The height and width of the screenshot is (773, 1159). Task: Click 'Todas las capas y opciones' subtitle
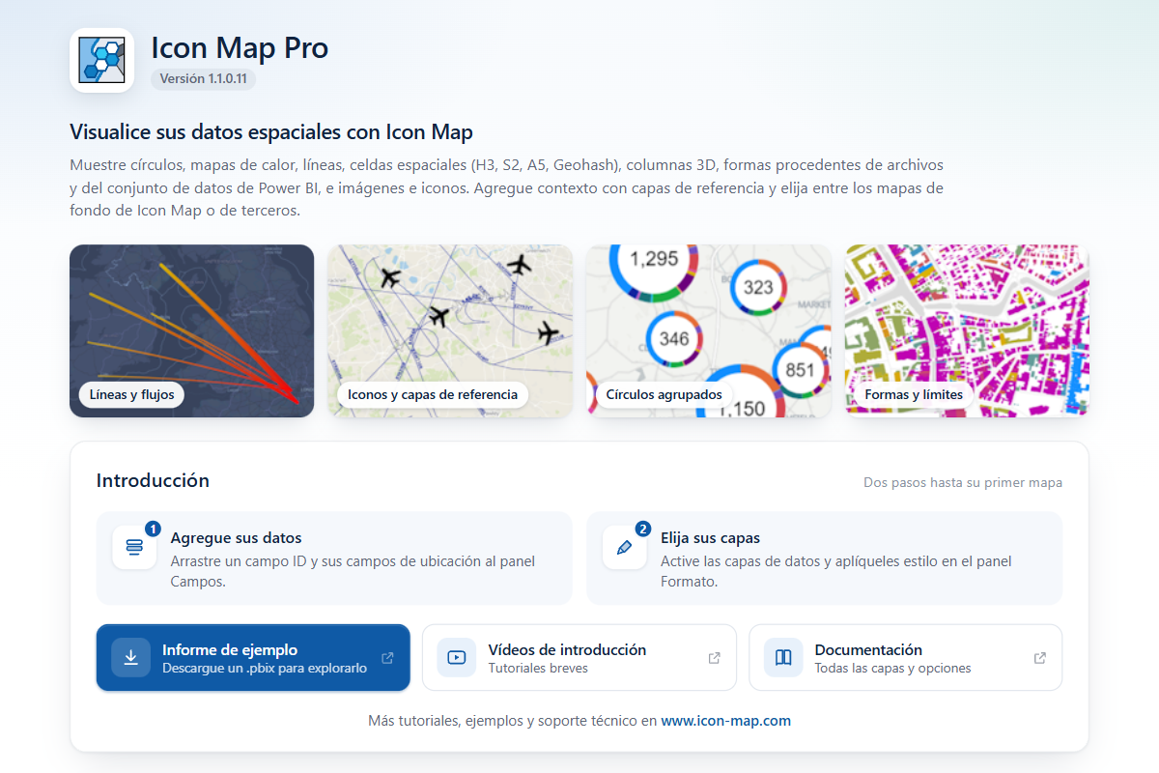click(892, 668)
